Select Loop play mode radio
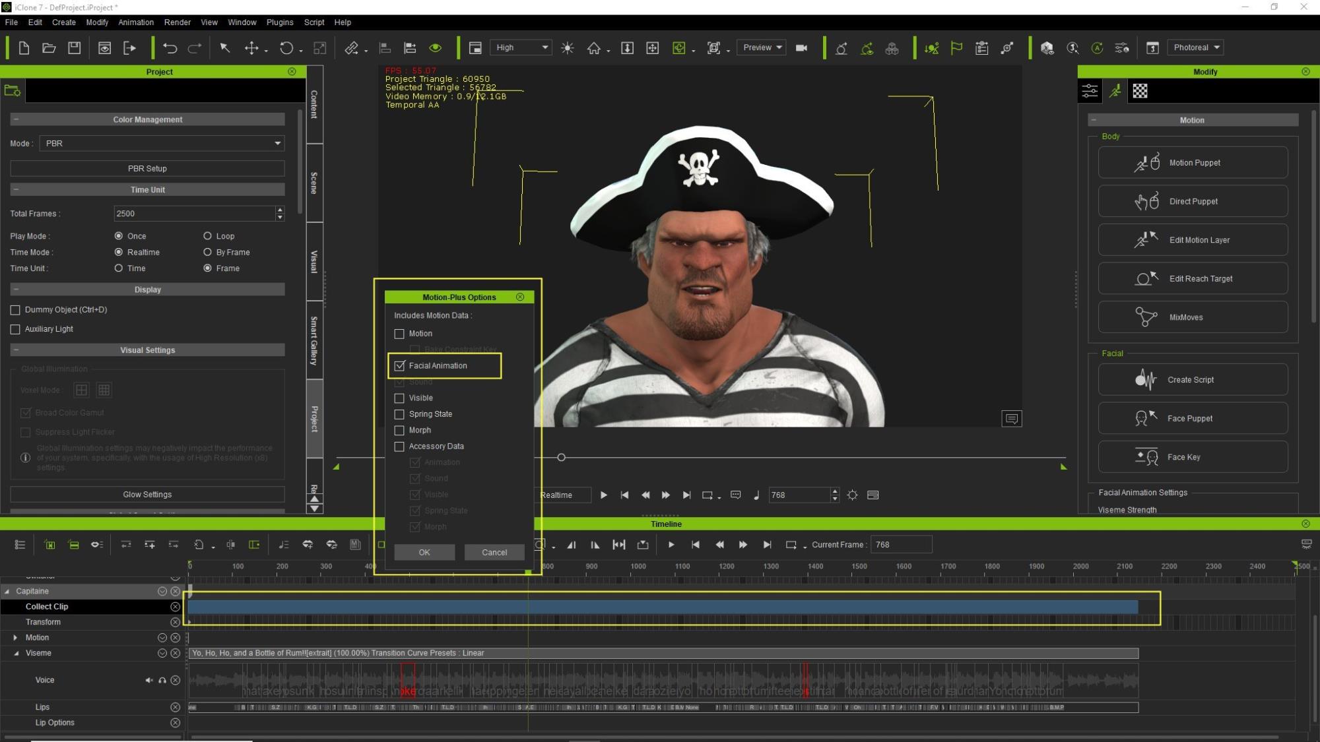Viewport: 1320px width, 742px height. [x=207, y=236]
